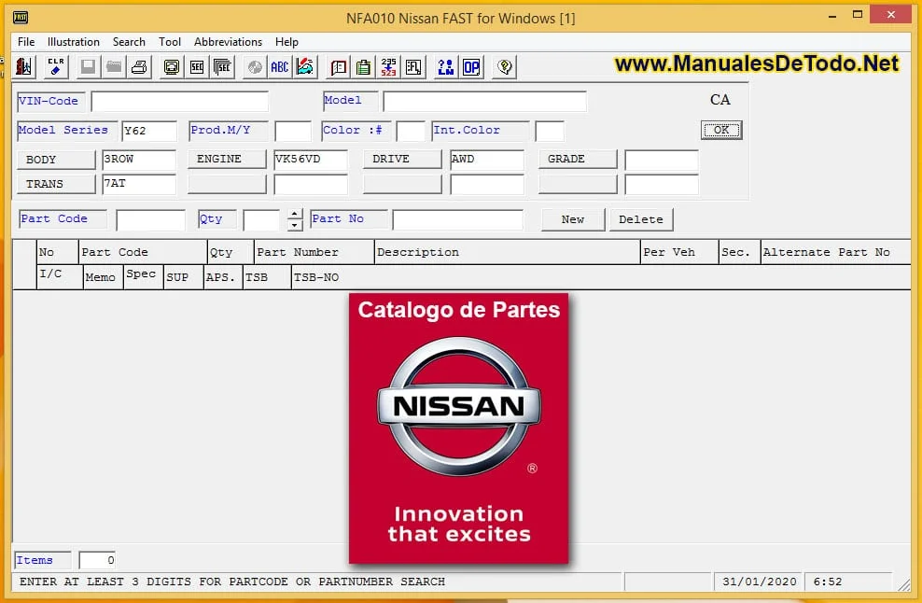
Task: Click the Delete button
Action: [x=641, y=219]
